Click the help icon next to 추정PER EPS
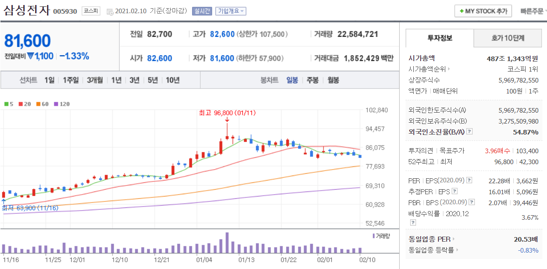Image resolution: width=547 pixels, height=269 pixels. [454, 191]
